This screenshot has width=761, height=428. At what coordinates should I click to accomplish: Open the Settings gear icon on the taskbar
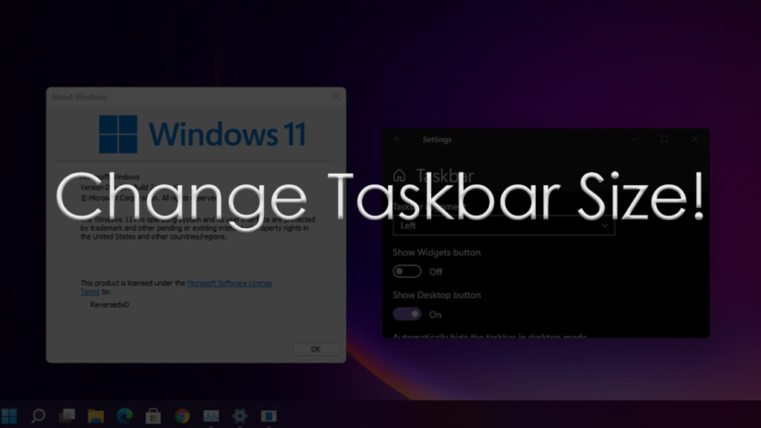point(240,416)
